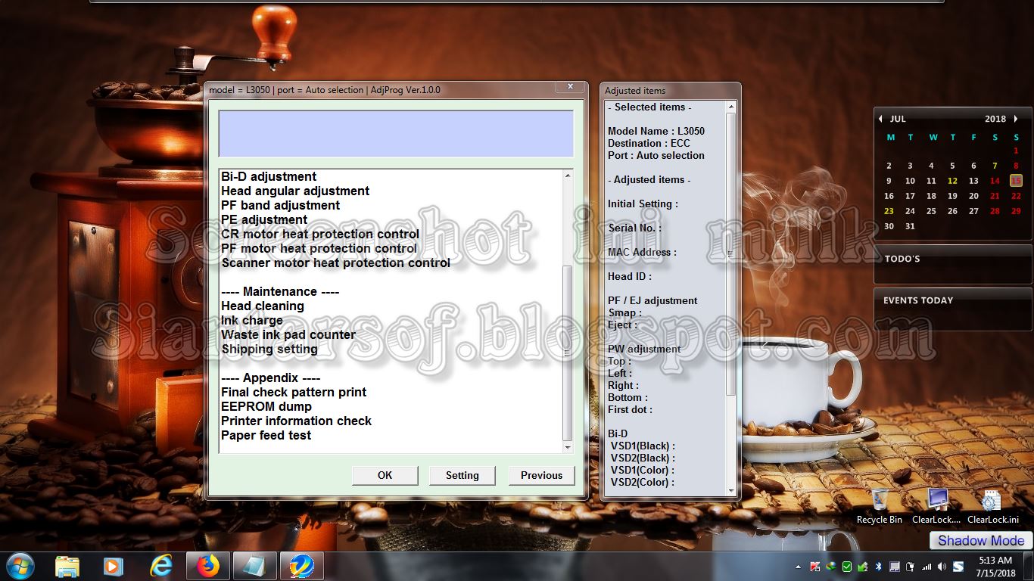Click the blue S tray icon
Image resolution: width=1034 pixels, height=581 pixels.
coord(958,567)
